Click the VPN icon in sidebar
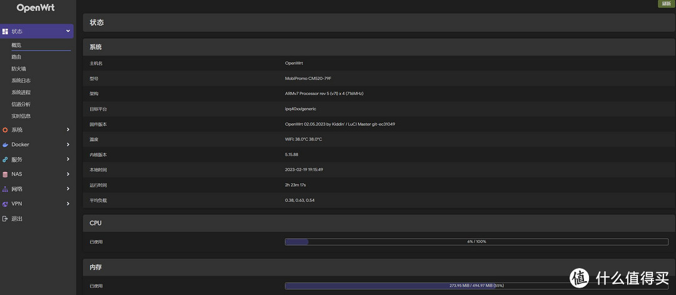This screenshot has height=295, width=676. tap(5, 204)
